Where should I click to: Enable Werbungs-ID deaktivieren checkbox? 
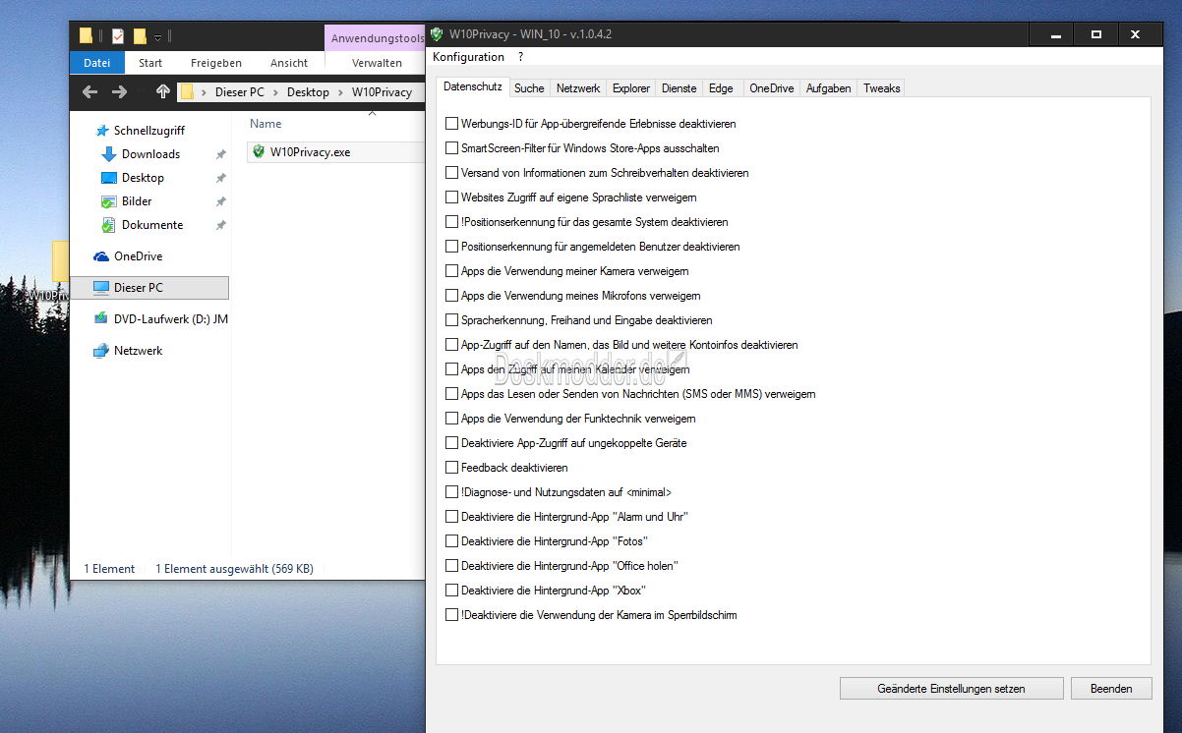pyautogui.click(x=452, y=124)
